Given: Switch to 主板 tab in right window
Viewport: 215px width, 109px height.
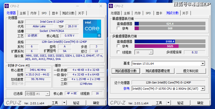Looking at the screenshot, I should click(x=127, y=13).
